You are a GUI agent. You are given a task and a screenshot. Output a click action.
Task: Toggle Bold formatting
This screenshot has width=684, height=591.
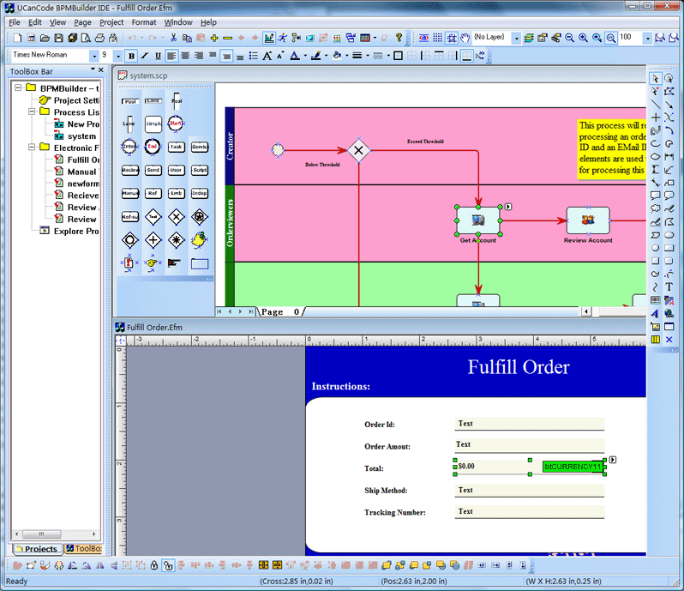click(x=131, y=57)
